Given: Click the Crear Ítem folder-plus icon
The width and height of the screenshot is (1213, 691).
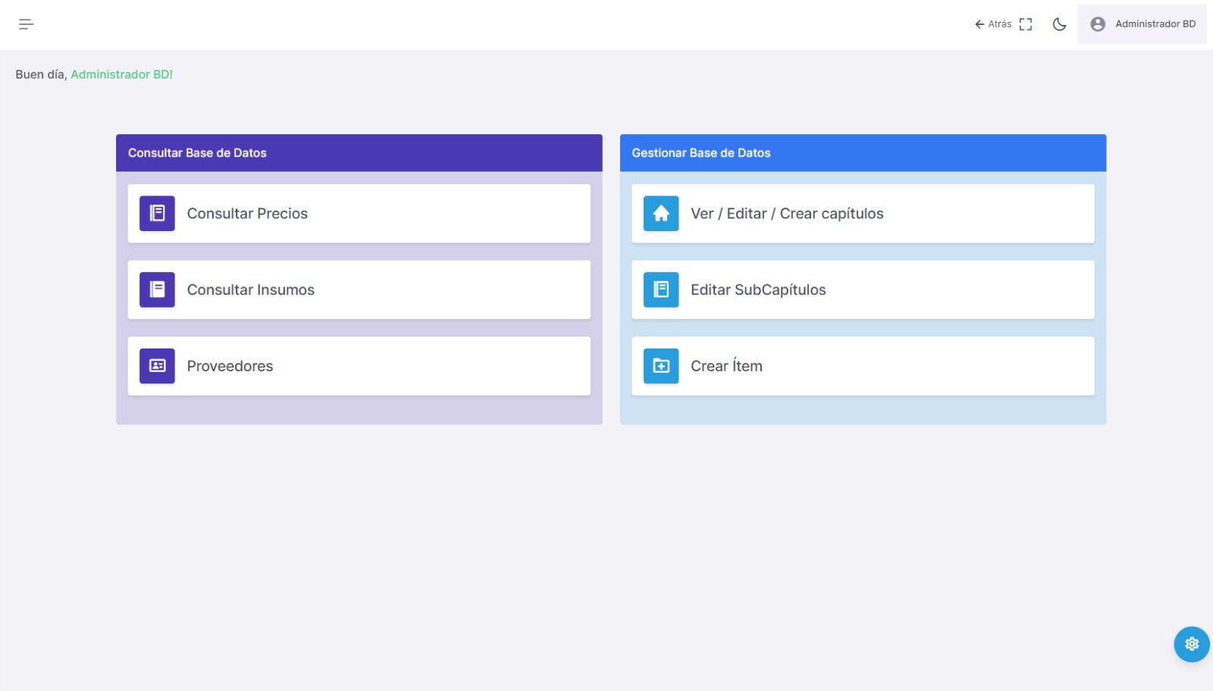Looking at the screenshot, I should click(661, 366).
